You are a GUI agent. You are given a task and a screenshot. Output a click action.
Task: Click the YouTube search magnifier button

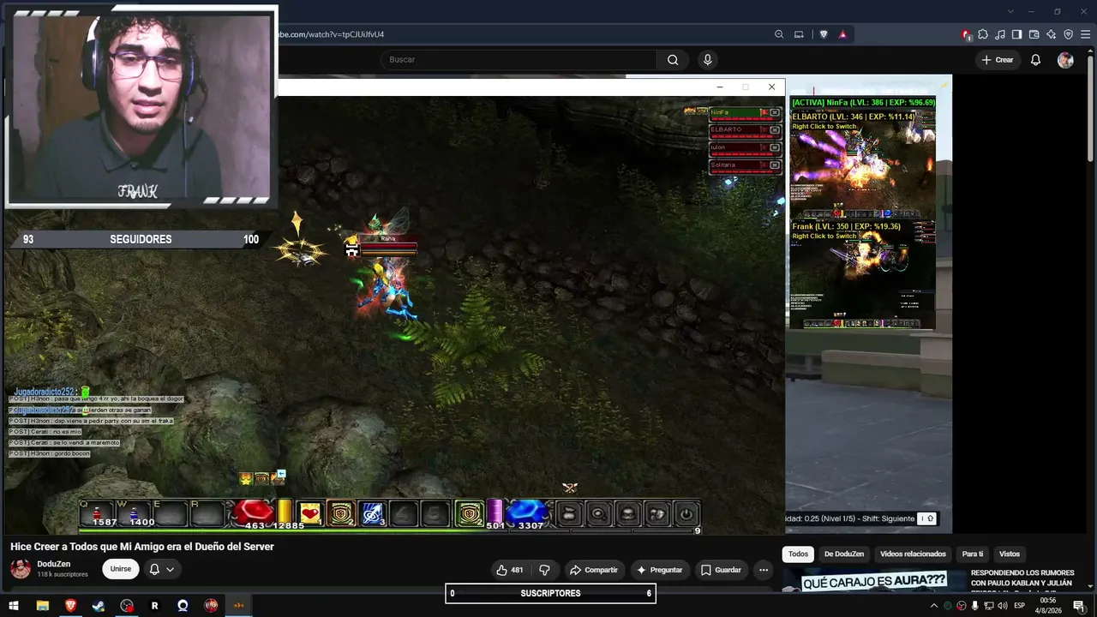[673, 60]
